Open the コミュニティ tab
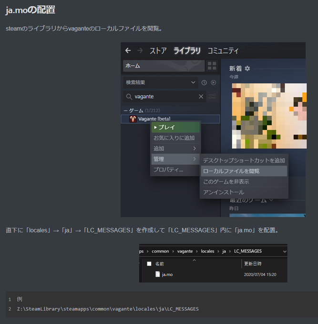Screen dimensions: 318x324 point(223,51)
